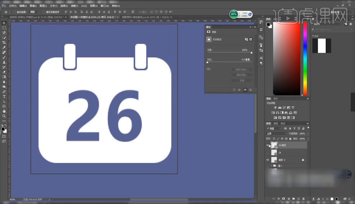355x204 pixels.
Task: Switch to the 路径 paths tab
Action: pyautogui.click(x=283, y=123)
